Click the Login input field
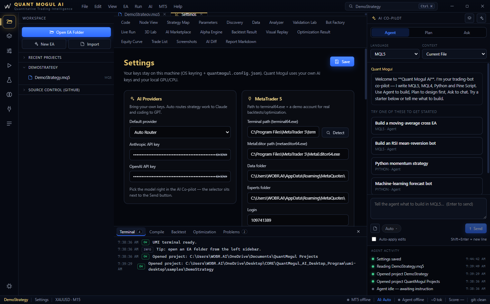This screenshot has height=304, width=490. click(x=298, y=220)
